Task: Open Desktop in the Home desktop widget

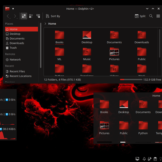Action: [124, 107]
